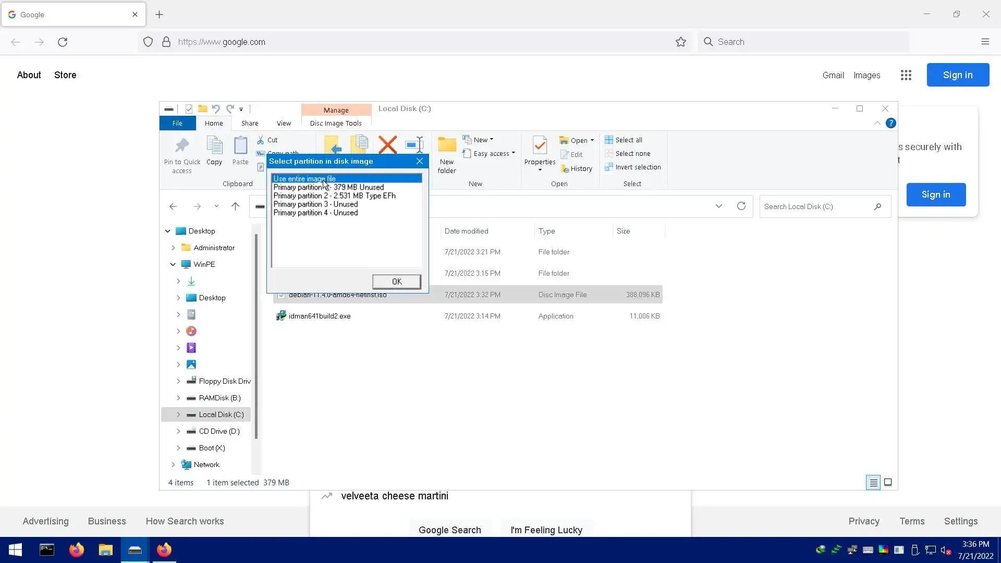The height and width of the screenshot is (563, 1001).
Task: Select Primary partition 2 Type EFh
Action: point(334,196)
